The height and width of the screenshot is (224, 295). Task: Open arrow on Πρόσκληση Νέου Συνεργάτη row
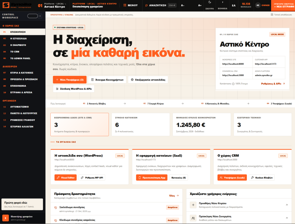coord(287,218)
